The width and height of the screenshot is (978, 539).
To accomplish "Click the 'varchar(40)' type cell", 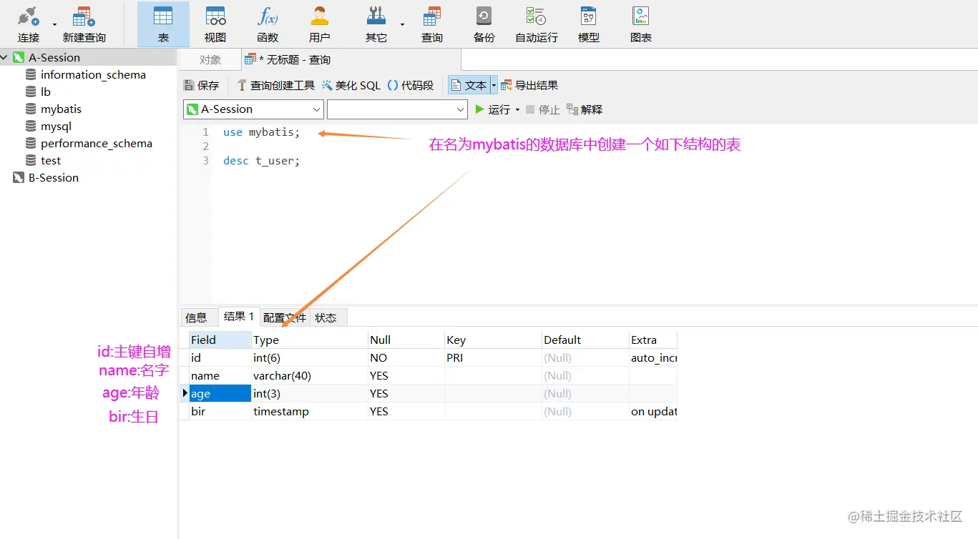I will click(x=309, y=375).
